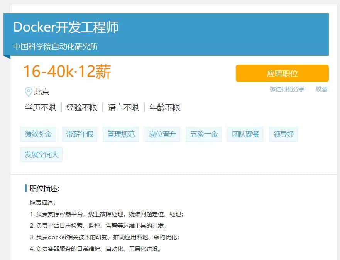Select the 带薪年假 benefit tag
Image resolution: width=340 pixels, height=260 pixels.
click(80, 134)
